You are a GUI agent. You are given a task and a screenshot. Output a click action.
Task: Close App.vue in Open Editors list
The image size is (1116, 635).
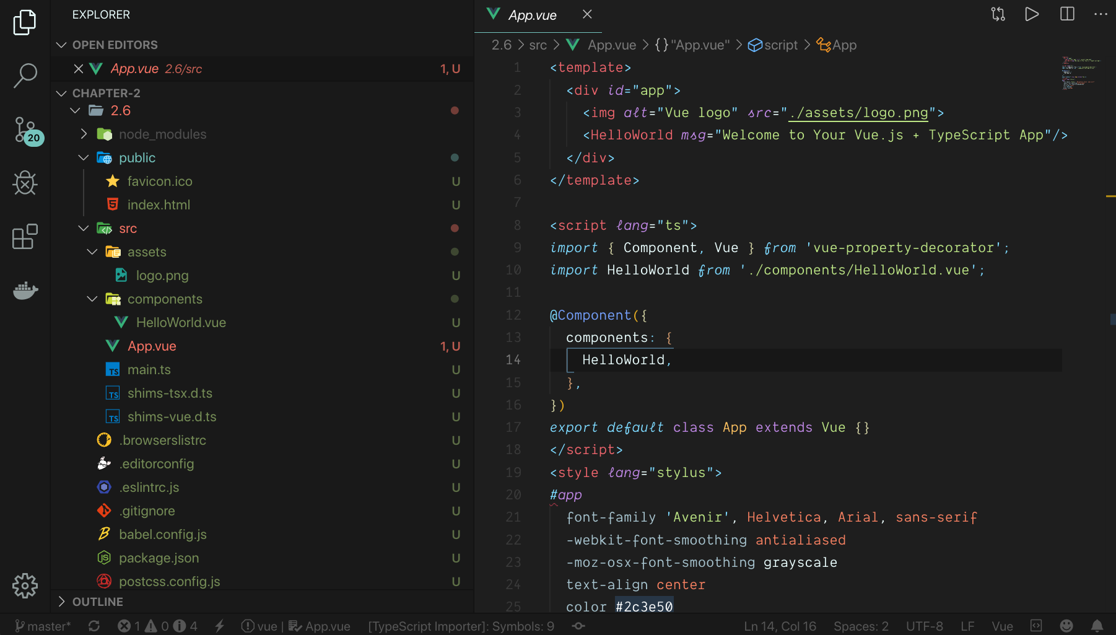[79, 69]
